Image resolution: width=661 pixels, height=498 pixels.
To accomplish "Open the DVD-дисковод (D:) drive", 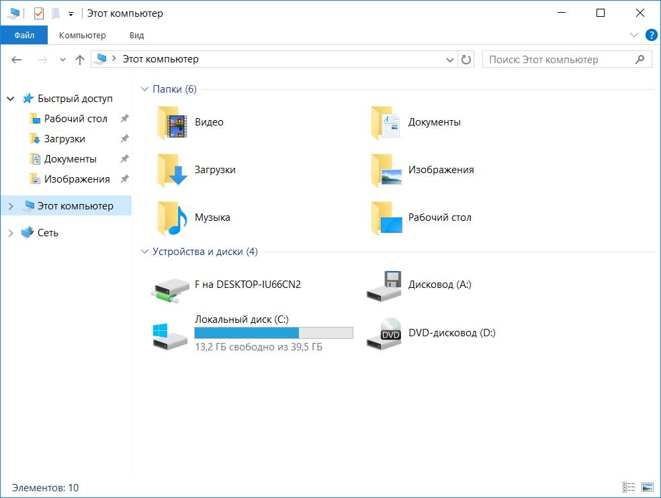I will pyautogui.click(x=384, y=333).
